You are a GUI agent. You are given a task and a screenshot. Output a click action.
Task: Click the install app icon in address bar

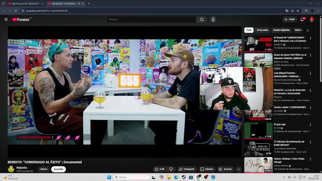[292, 11]
